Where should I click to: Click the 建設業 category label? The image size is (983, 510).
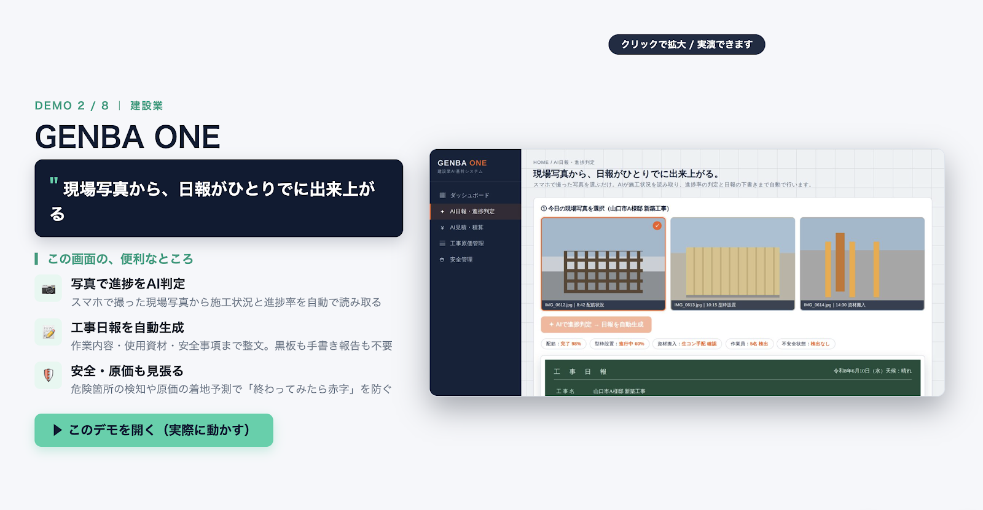(x=147, y=106)
